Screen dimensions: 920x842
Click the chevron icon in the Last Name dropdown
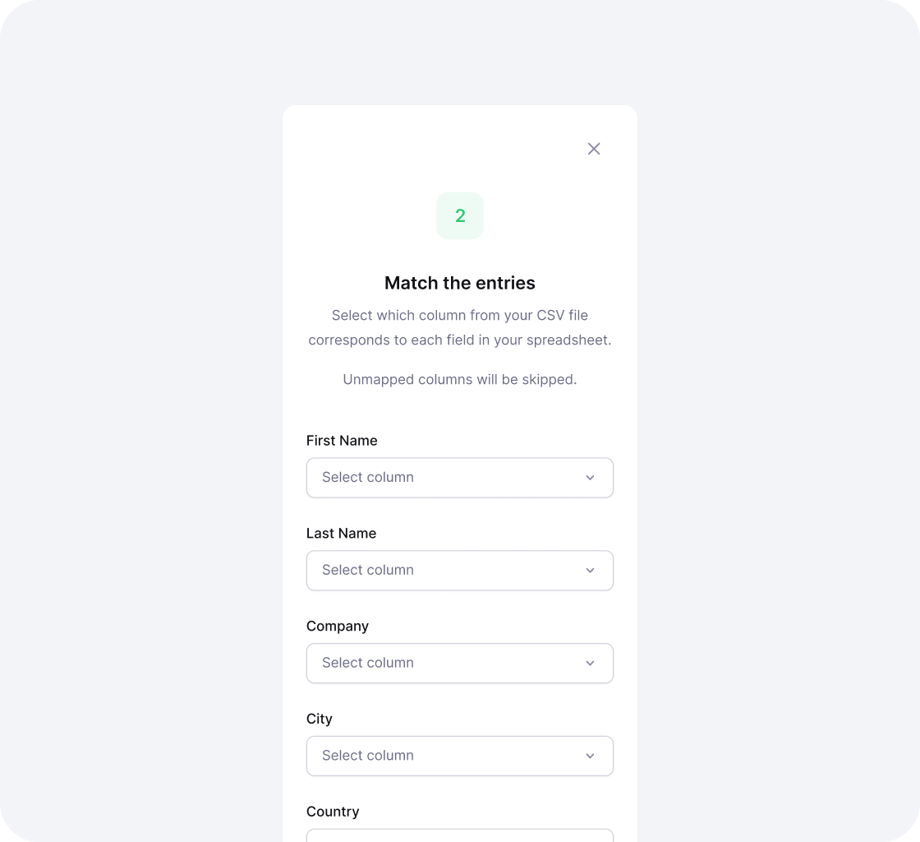pos(589,571)
